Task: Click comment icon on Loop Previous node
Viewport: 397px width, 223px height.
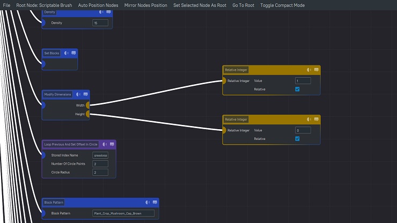Action: (111, 144)
